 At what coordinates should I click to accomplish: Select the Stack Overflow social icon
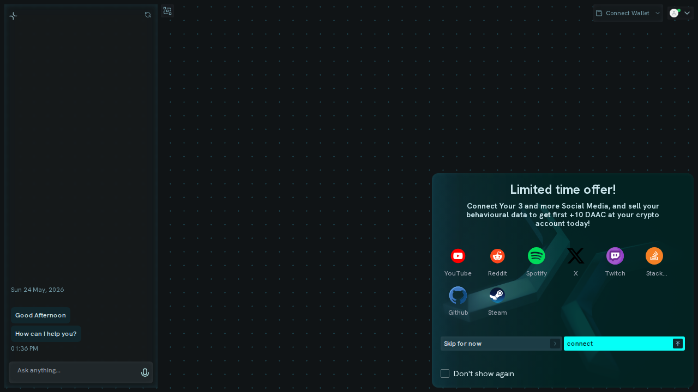pos(654,256)
